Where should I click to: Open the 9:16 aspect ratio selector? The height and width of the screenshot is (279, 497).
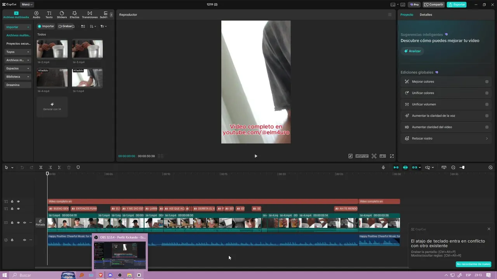(382, 156)
